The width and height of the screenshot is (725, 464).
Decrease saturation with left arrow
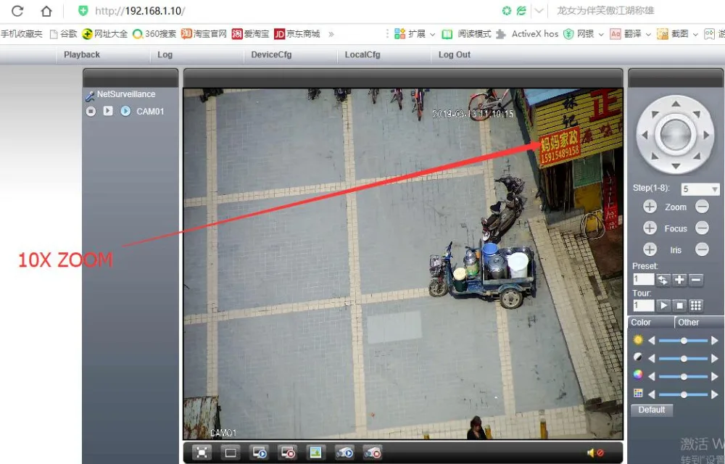pos(652,377)
